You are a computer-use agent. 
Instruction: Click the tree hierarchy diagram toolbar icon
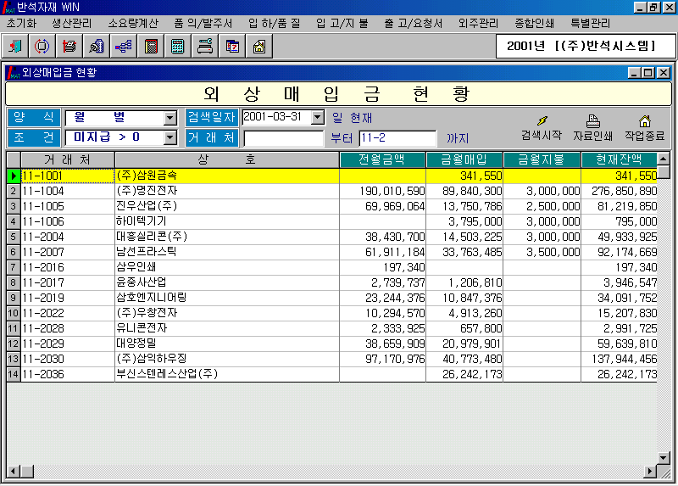tap(123, 46)
